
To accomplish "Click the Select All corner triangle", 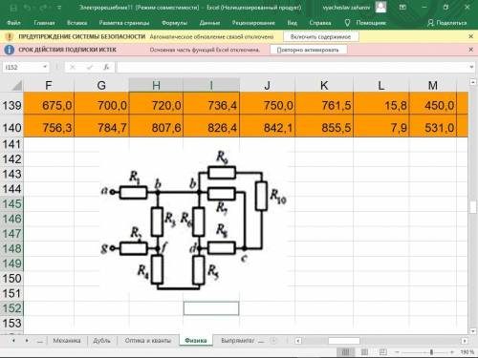I will click(x=16, y=86).
